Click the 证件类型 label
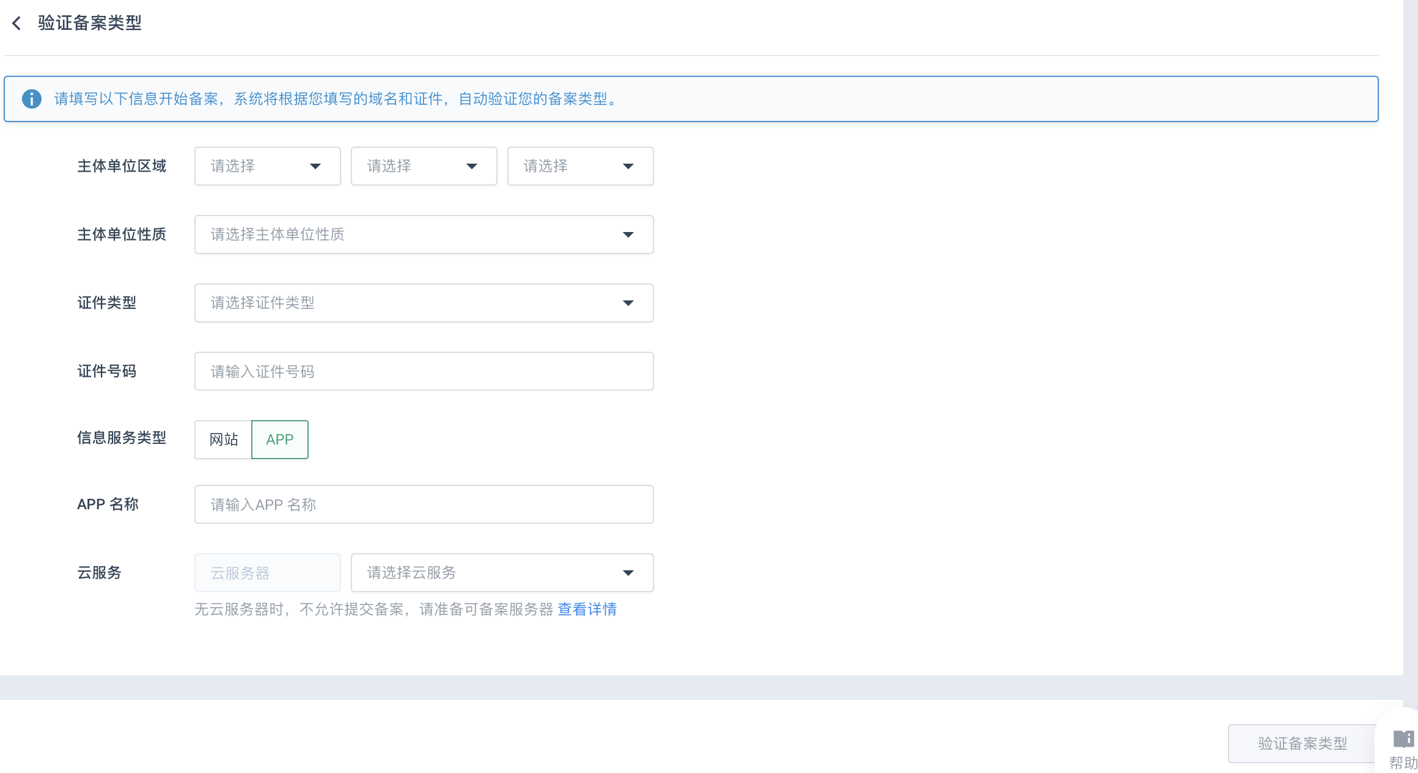 [106, 303]
